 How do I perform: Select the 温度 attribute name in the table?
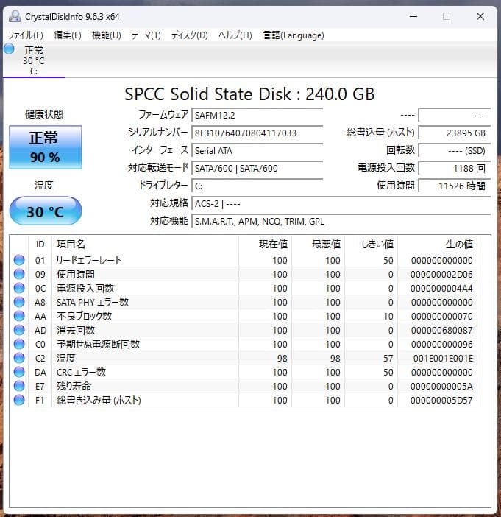click(66, 359)
